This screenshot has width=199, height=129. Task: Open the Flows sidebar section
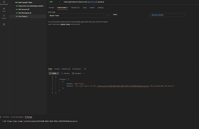[4, 9]
